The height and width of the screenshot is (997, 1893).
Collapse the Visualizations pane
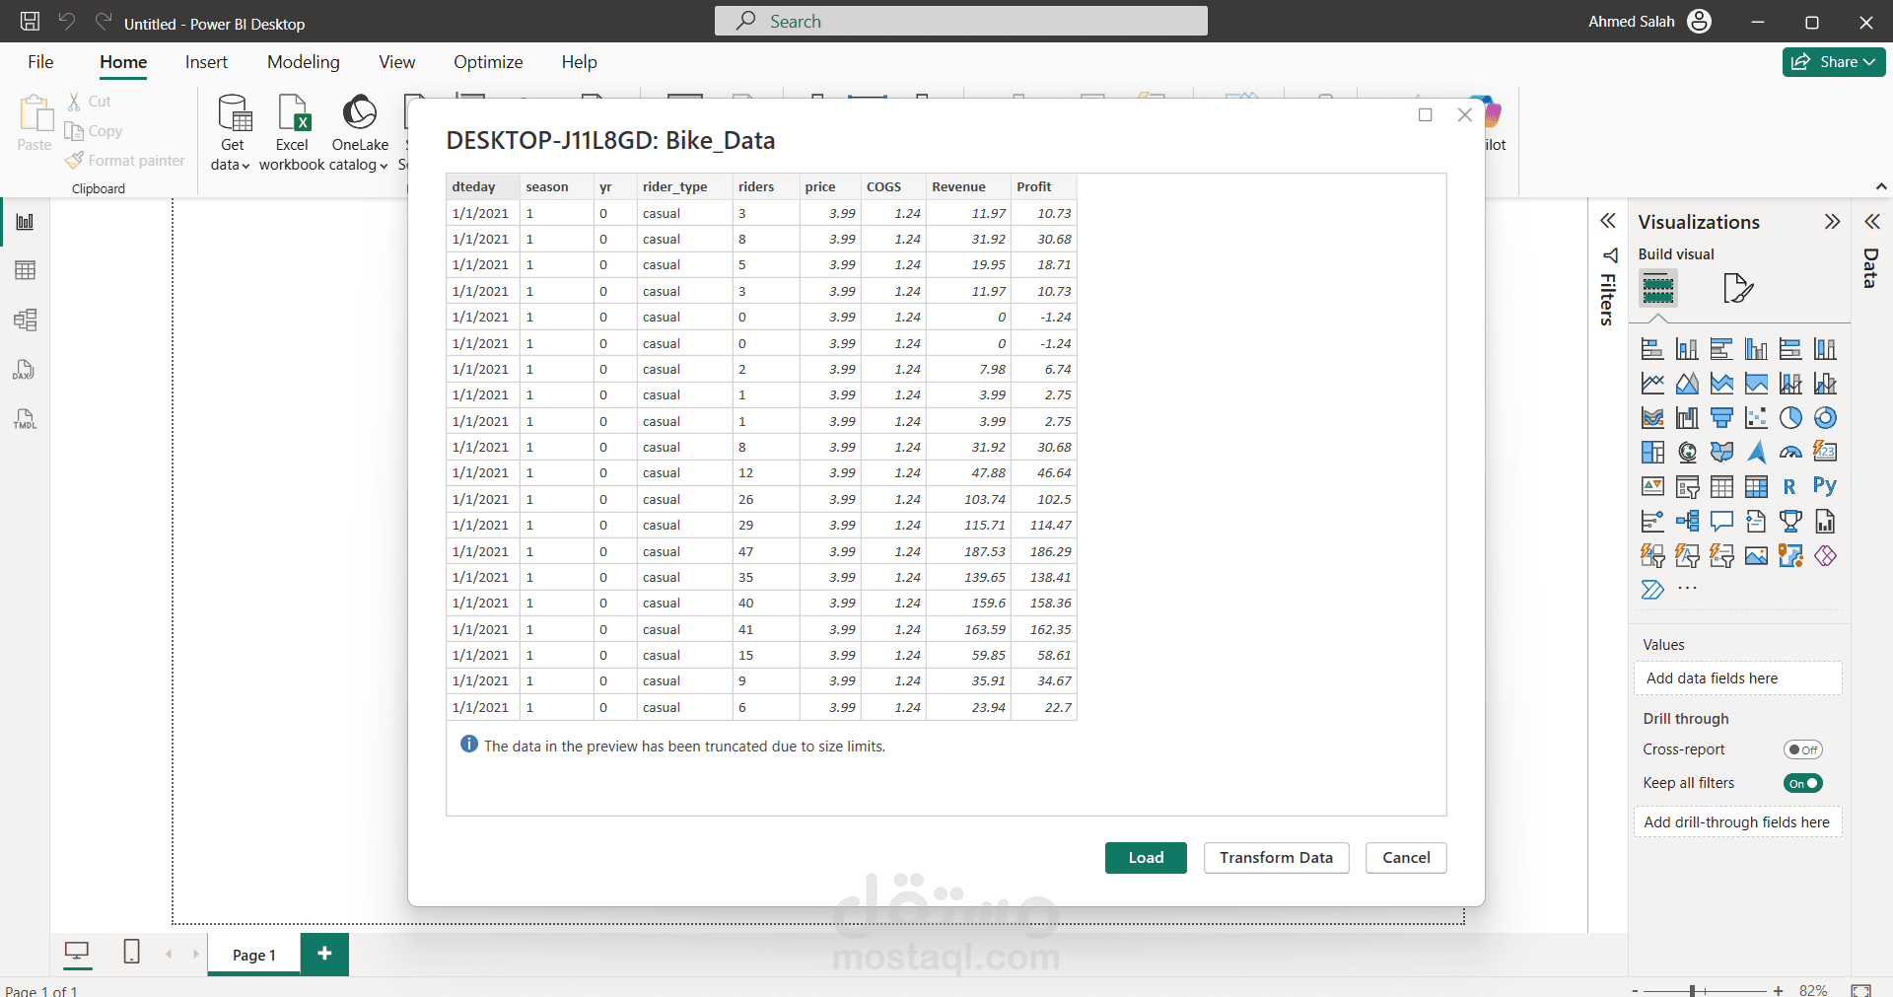coord(1832,221)
